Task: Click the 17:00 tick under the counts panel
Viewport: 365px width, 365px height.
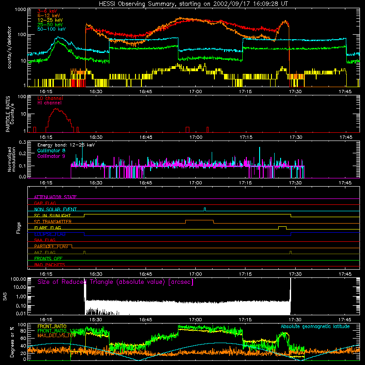Action: [x=196, y=92]
